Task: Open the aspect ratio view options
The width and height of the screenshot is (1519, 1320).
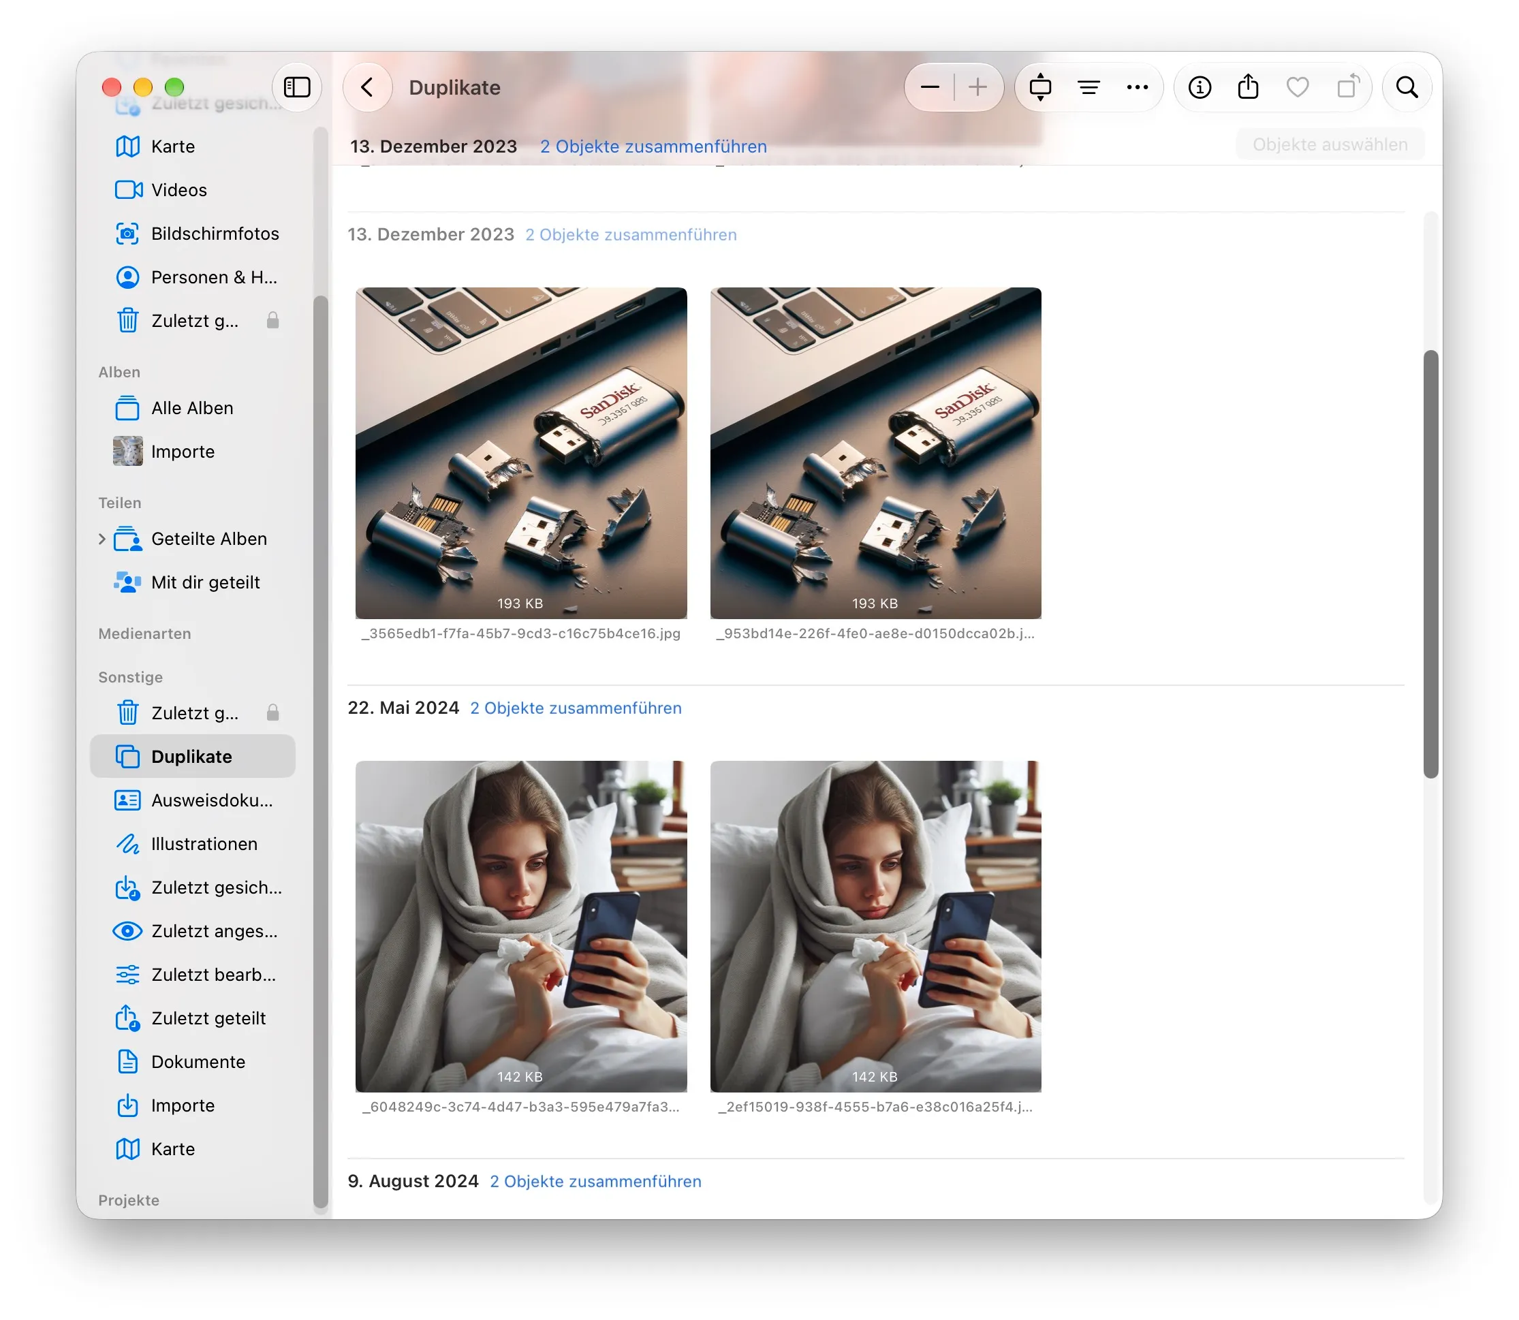Action: pyautogui.click(x=1040, y=88)
